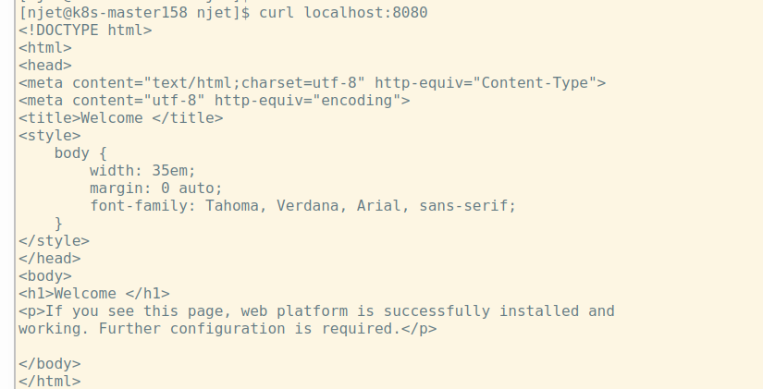The height and width of the screenshot is (389, 763).
Task: Click the closing </head> tag line
Action: tap(49, 258)
